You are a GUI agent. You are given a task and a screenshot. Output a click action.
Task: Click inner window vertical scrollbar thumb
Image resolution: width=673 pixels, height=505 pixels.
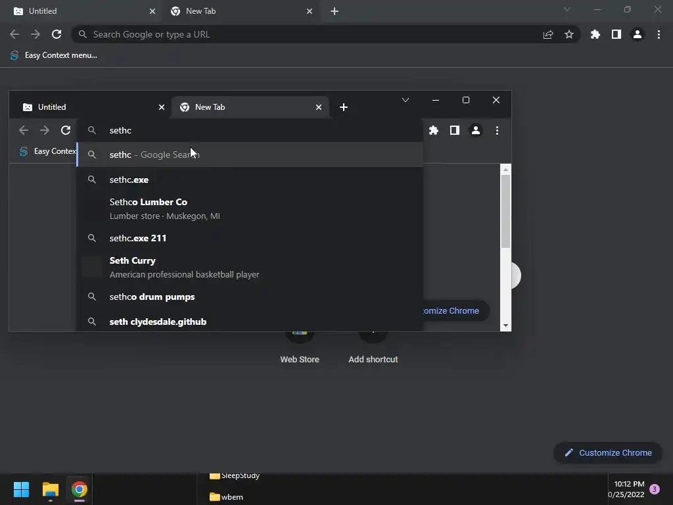tap(505, 211)
